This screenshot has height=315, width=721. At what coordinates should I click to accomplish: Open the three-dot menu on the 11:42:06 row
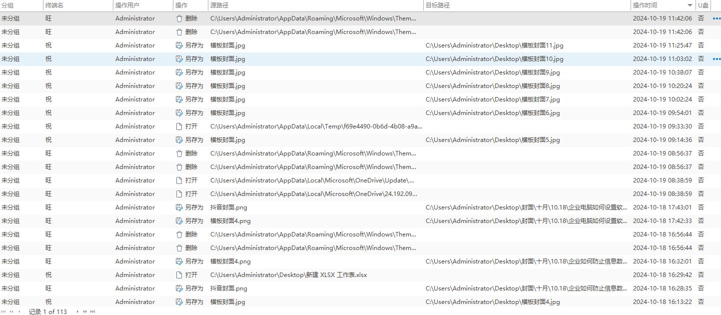click(x=717, y=18)
